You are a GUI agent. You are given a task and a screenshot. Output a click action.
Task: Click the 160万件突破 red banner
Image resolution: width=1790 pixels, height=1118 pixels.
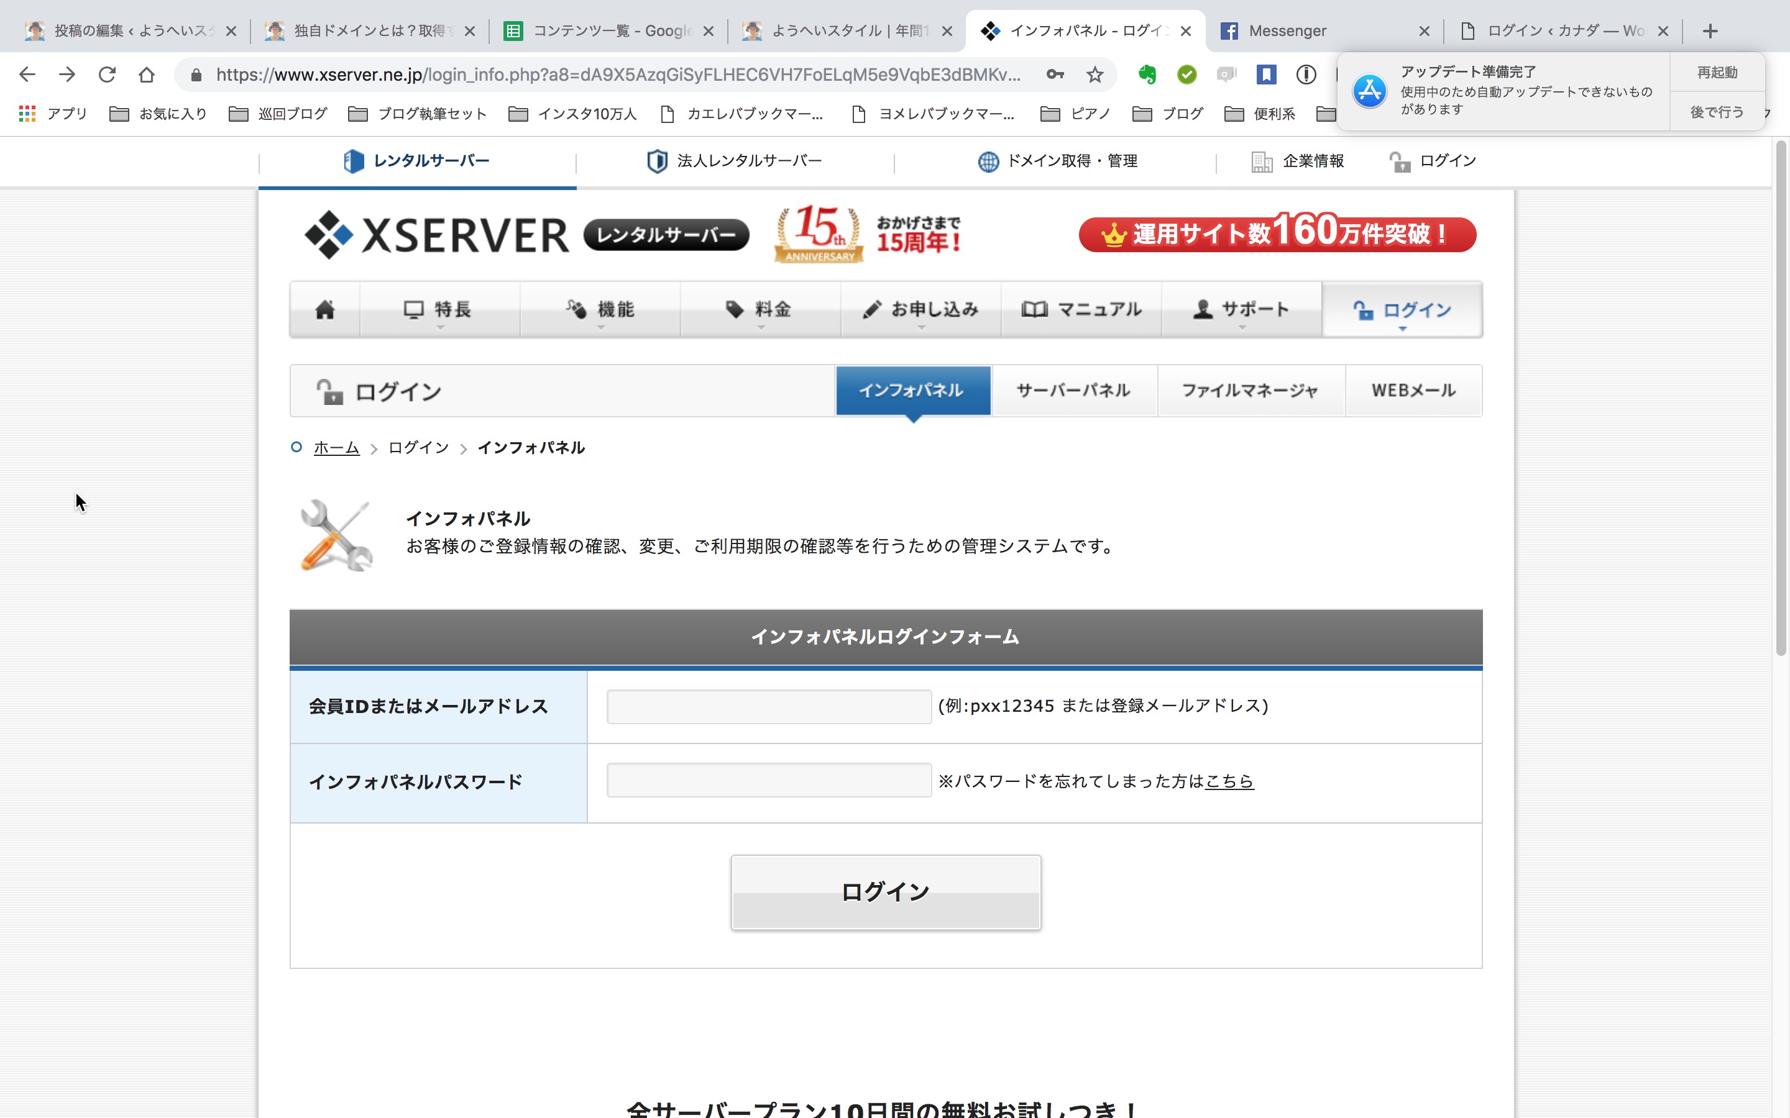(x=1277, y=234)
